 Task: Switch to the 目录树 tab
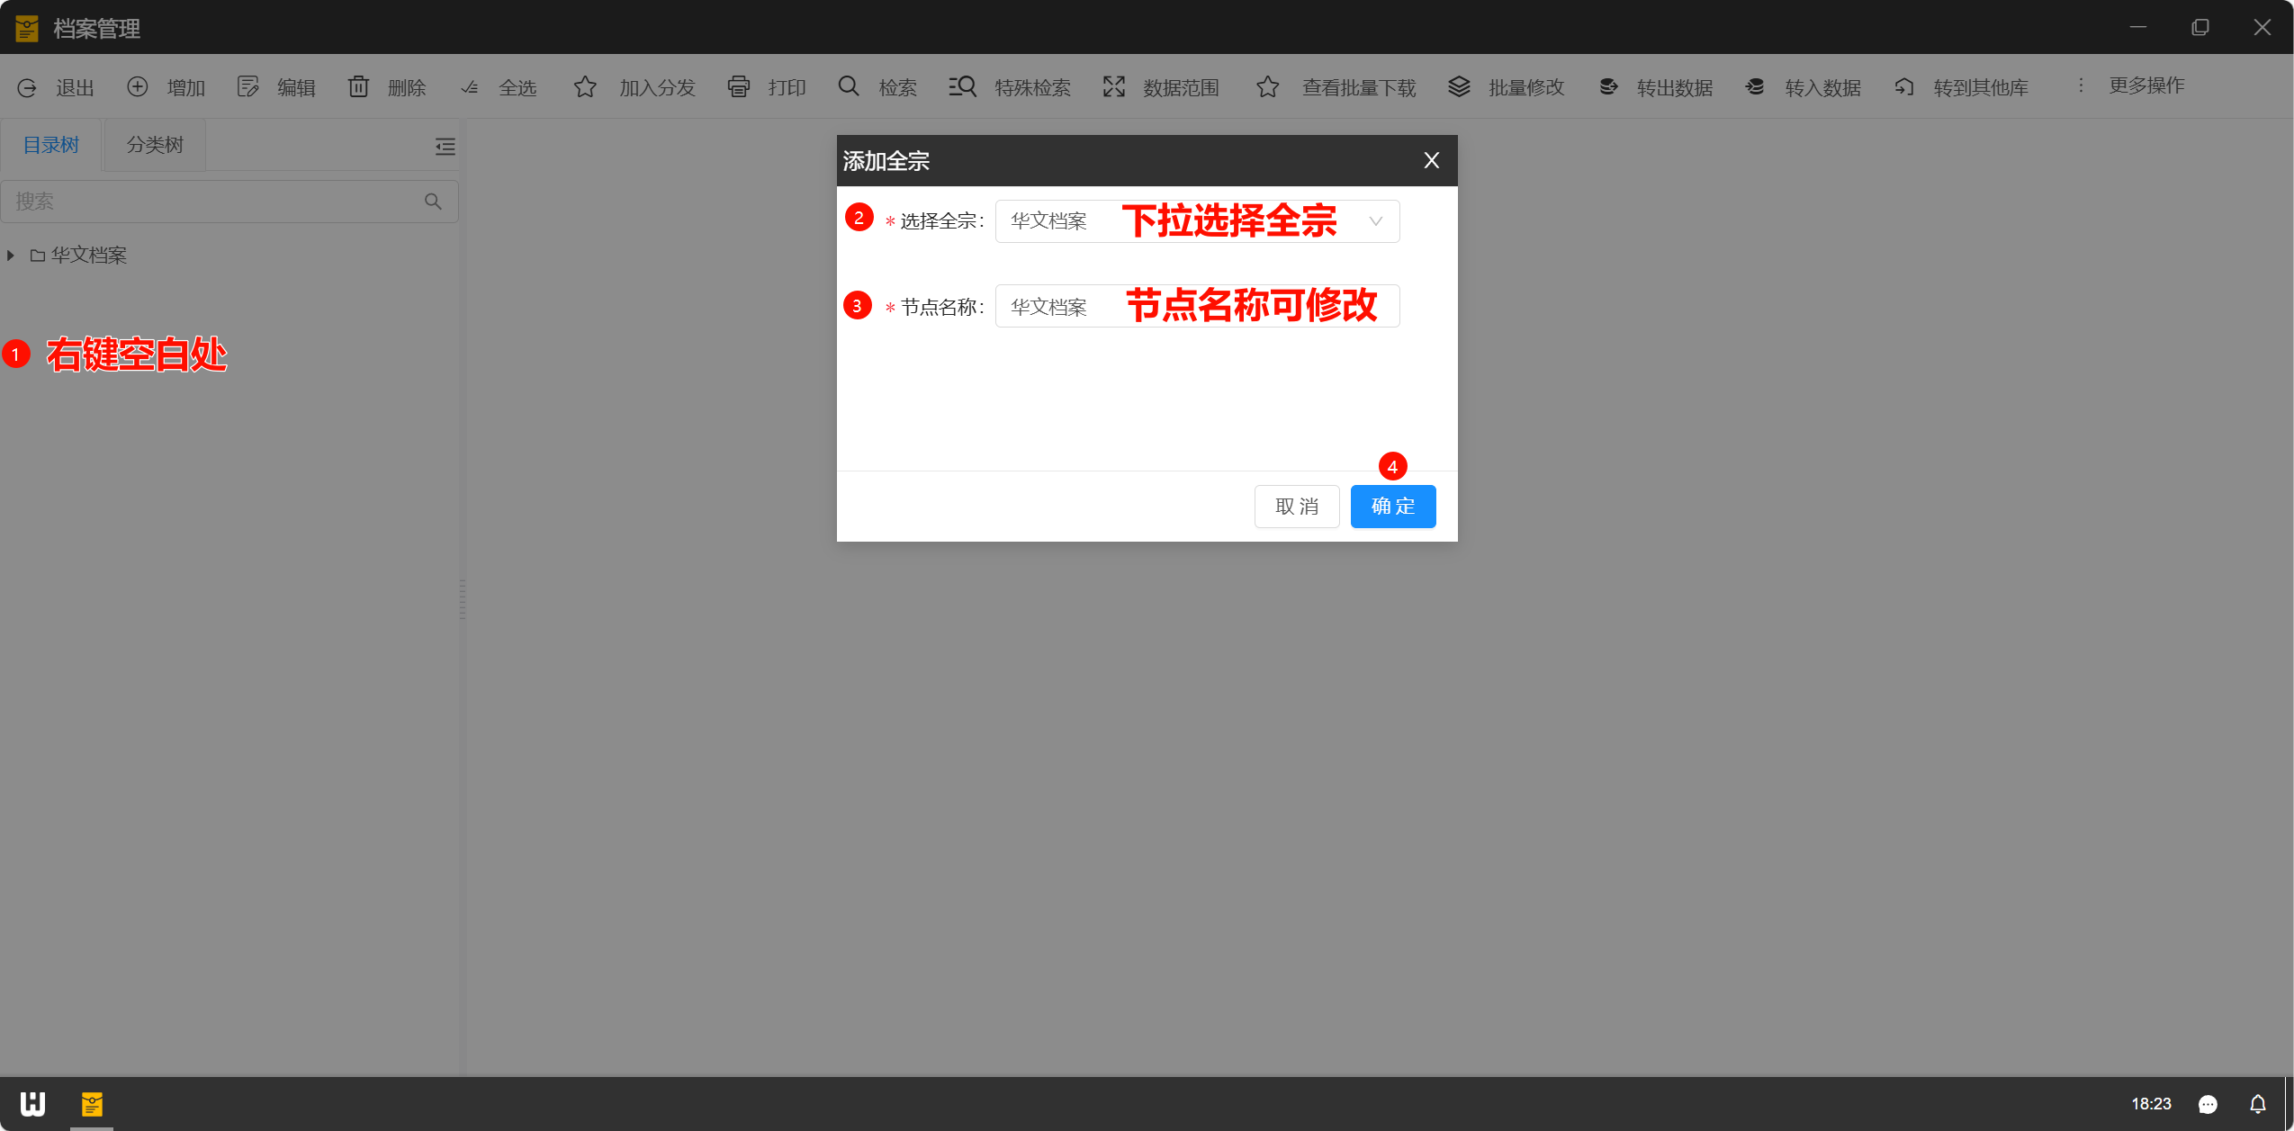50,145
